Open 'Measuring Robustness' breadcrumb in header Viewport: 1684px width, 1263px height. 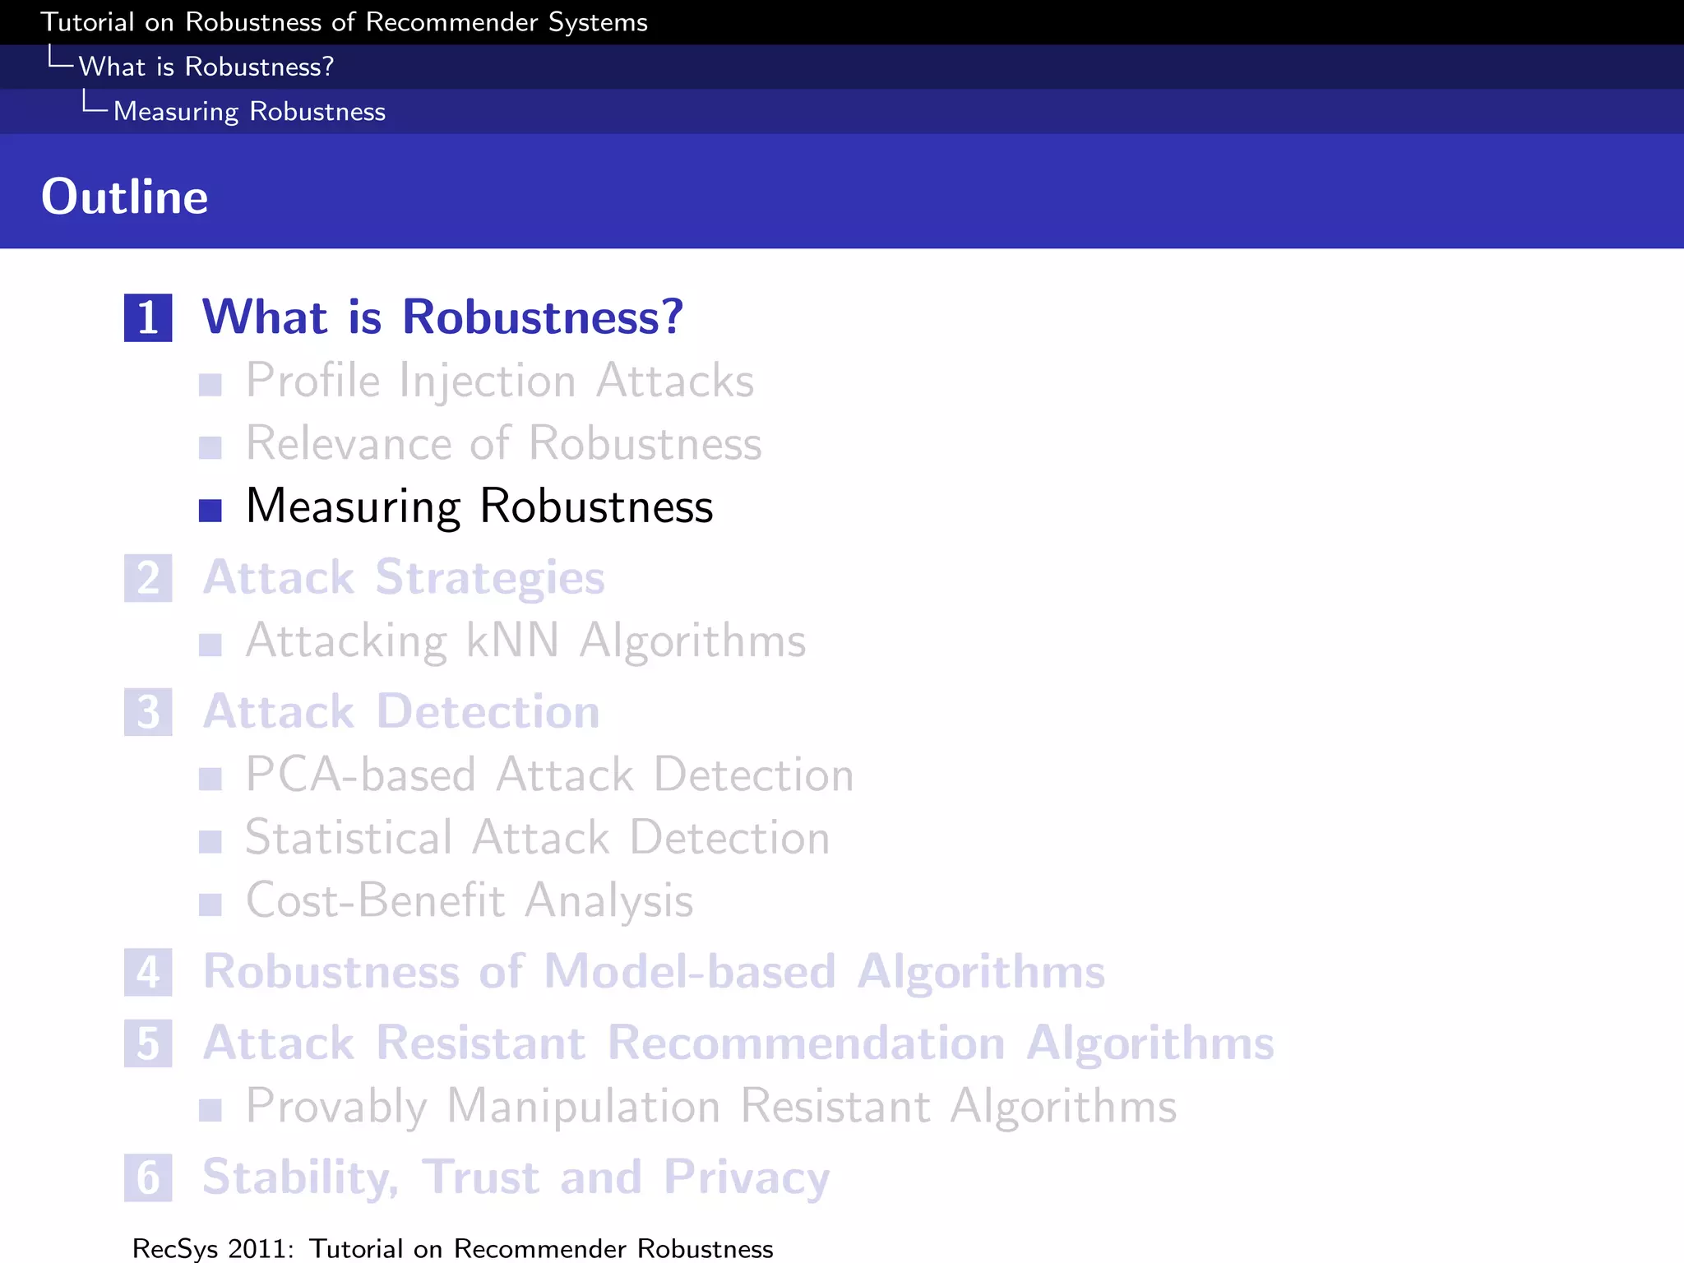click(x=249, y=112)
